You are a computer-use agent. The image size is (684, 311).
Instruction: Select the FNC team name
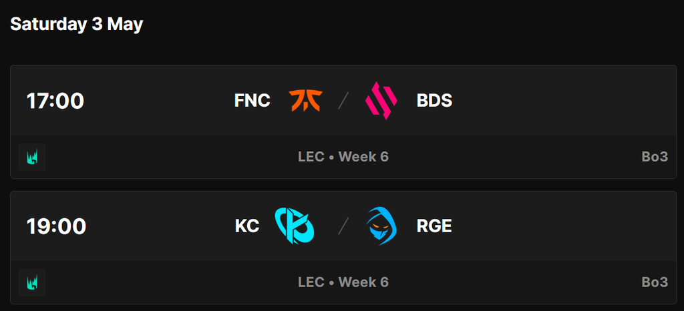pyautogui.click(x=252, y=101)
